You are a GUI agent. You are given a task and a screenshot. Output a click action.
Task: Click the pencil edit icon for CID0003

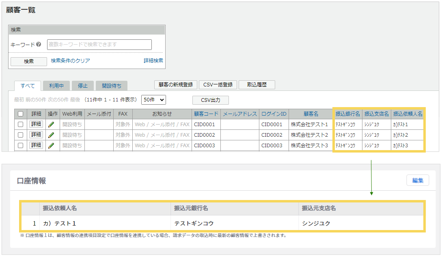(51, 145)
